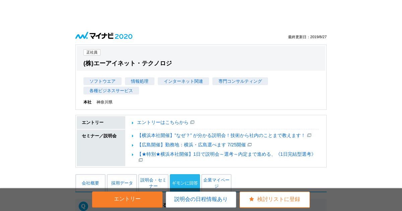Click 最終更新日：2019/8/27 text
The image size is (402, 211).
(x=307, y=37)
